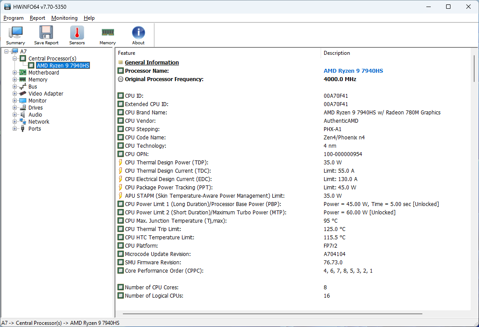The width and height of the screenshot is (479, 327).
Task: Collapse the A7 root tree node
Action: [x=6, y=51]
